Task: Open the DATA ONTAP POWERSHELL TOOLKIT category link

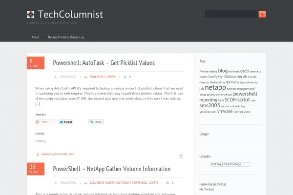Action: 110,183
